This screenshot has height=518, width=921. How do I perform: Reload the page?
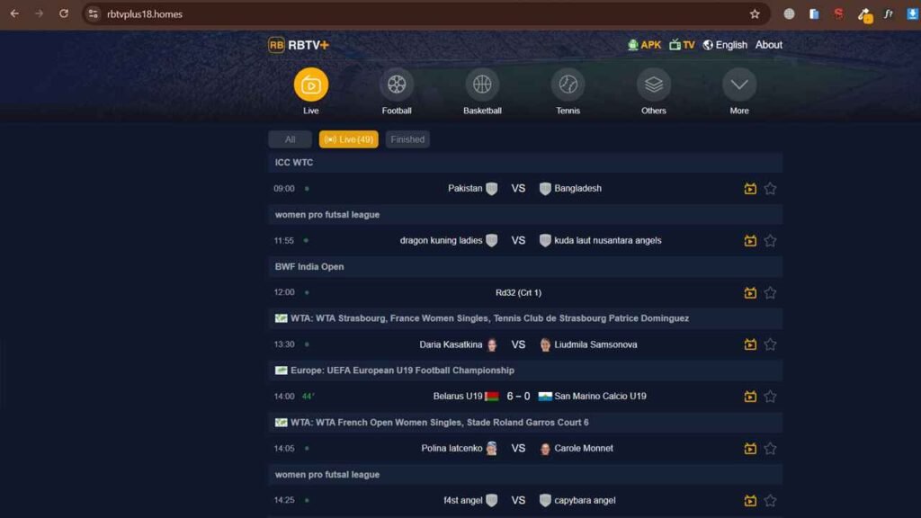point(64,13)
